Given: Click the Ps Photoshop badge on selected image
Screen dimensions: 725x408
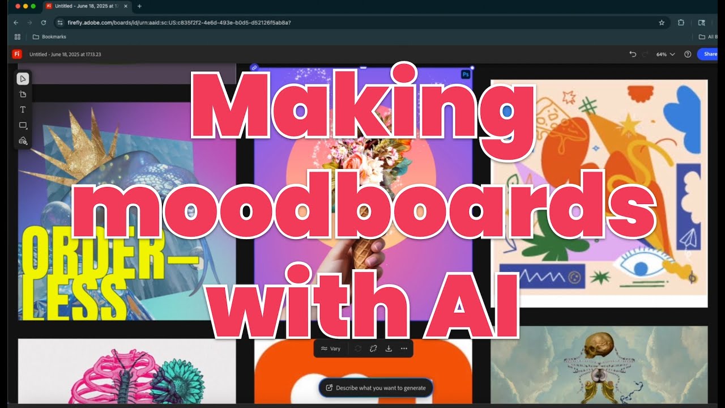Looking at the screenshot, I should tap(466, 74).
